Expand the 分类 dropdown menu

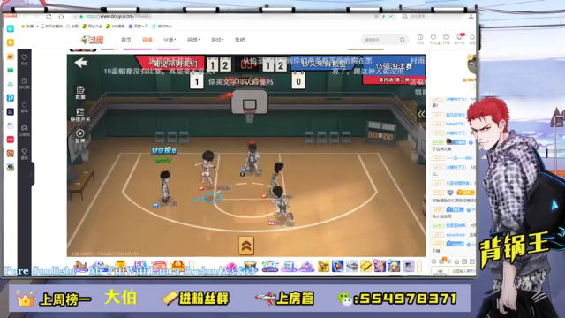pyautogui.click(x=169, y=40)
